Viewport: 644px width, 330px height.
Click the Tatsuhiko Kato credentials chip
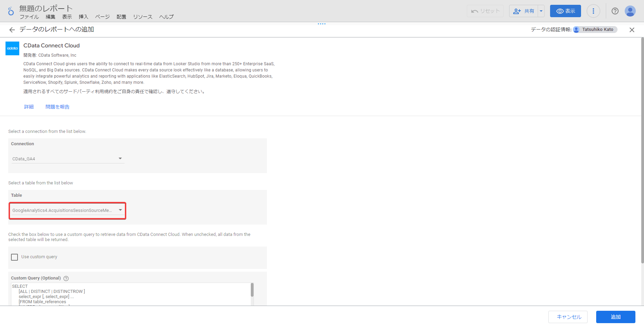(x=595, y=30)
